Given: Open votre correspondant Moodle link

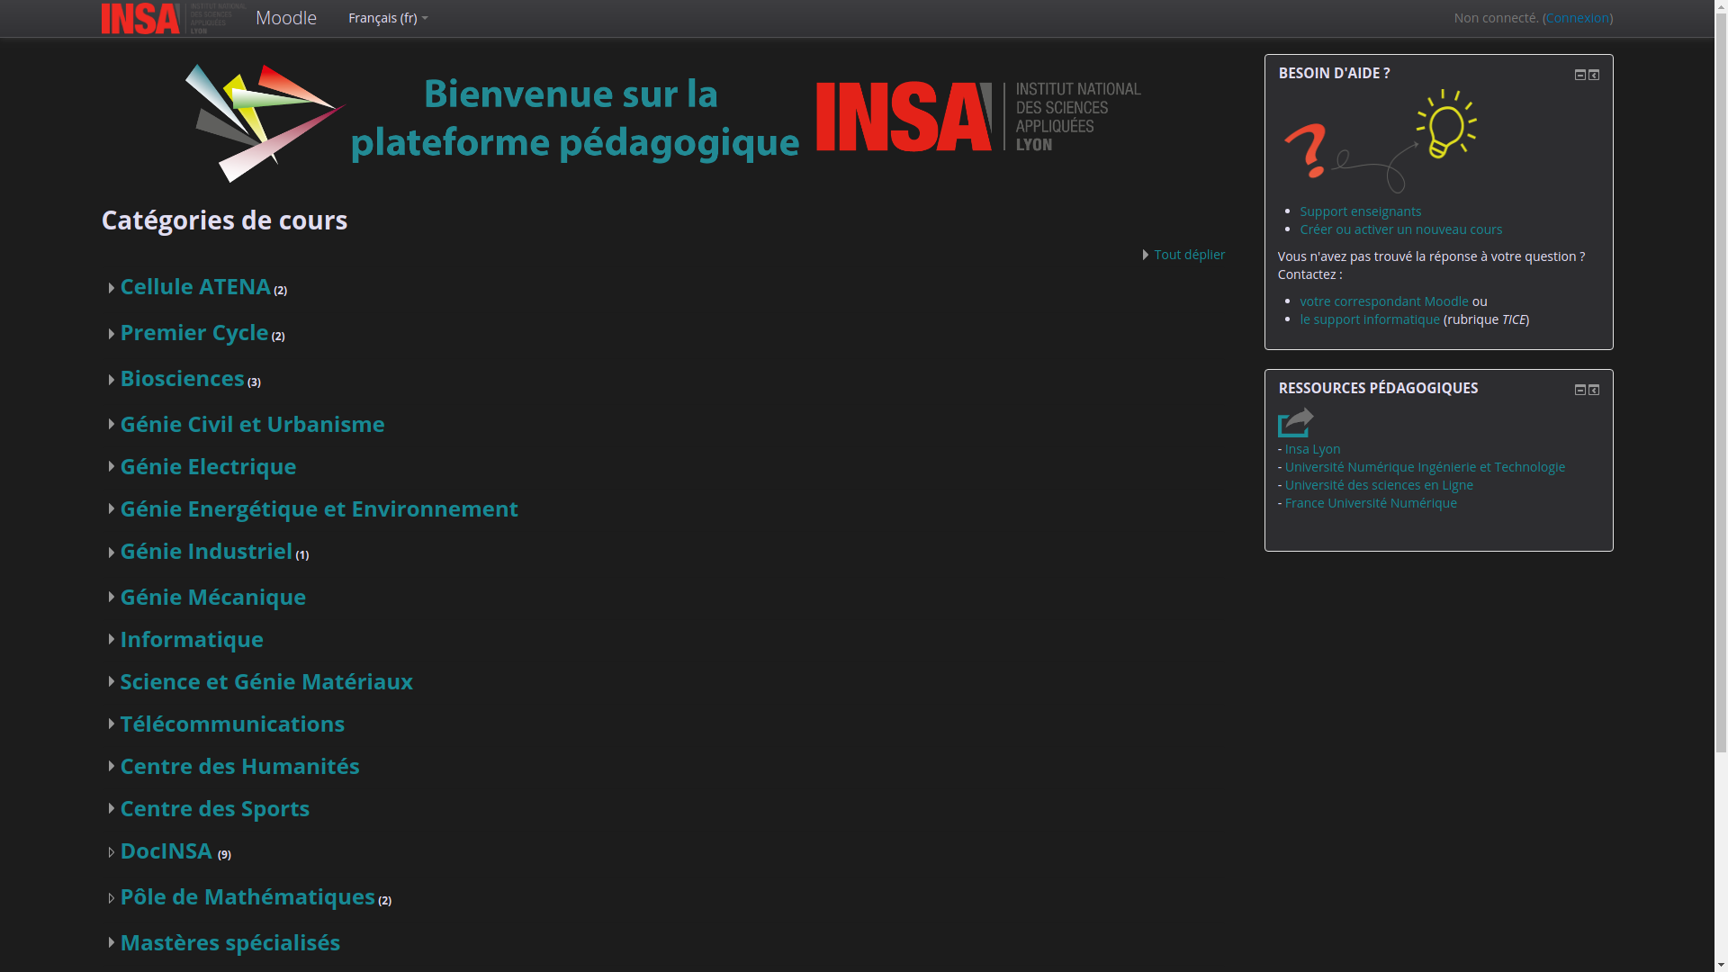Looking at the screenshot, I should click(1383, 301).
